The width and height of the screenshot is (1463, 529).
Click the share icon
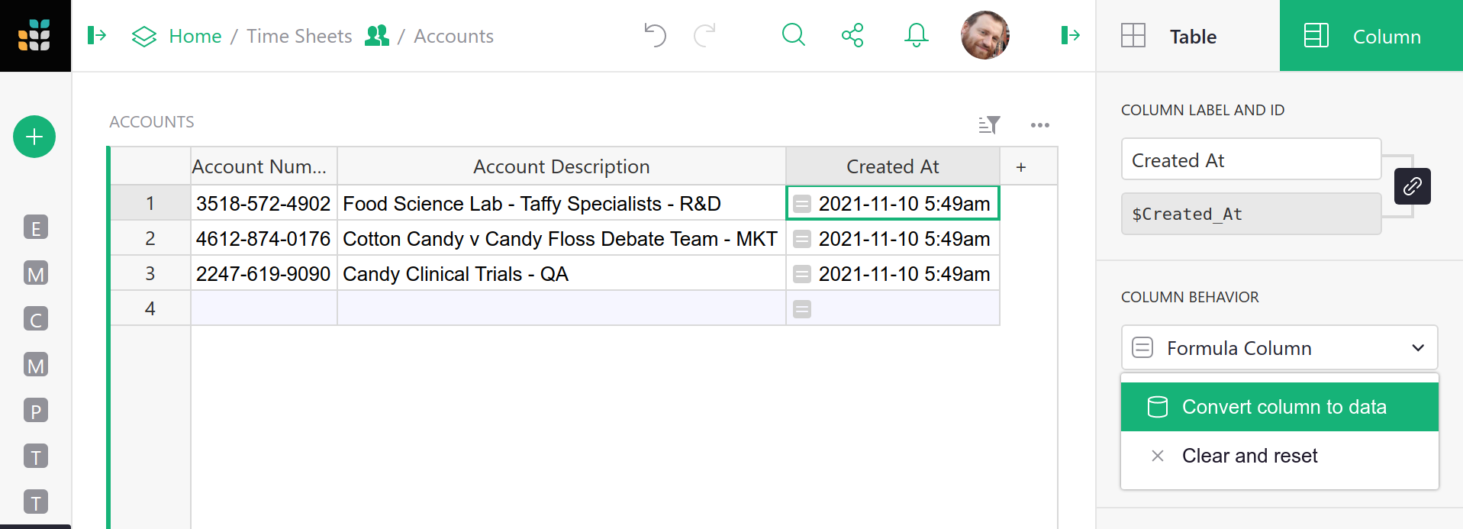click(852, 35)
